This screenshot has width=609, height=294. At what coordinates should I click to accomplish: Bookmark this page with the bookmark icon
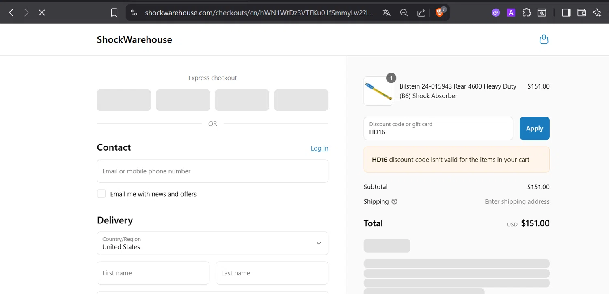(x=114, y=13)
